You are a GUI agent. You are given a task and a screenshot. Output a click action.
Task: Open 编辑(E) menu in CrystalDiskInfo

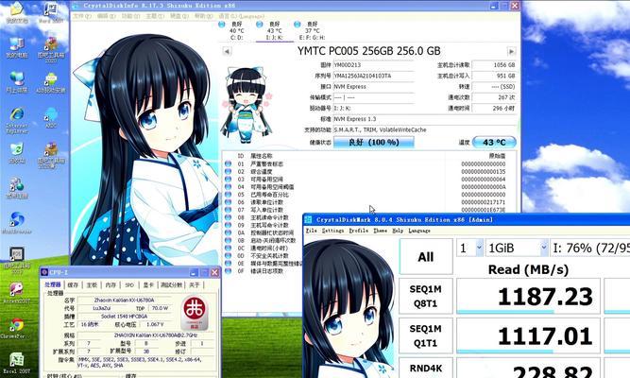tap(107, 16)
